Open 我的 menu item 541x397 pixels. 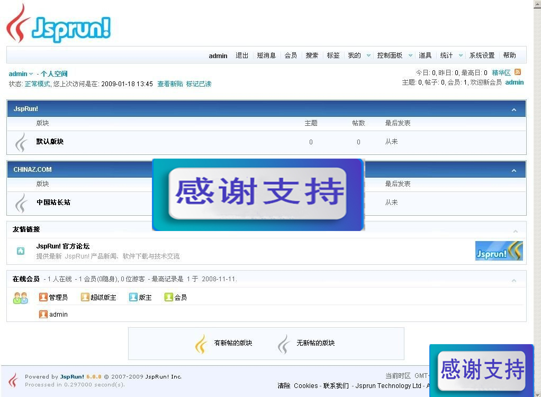354,56
